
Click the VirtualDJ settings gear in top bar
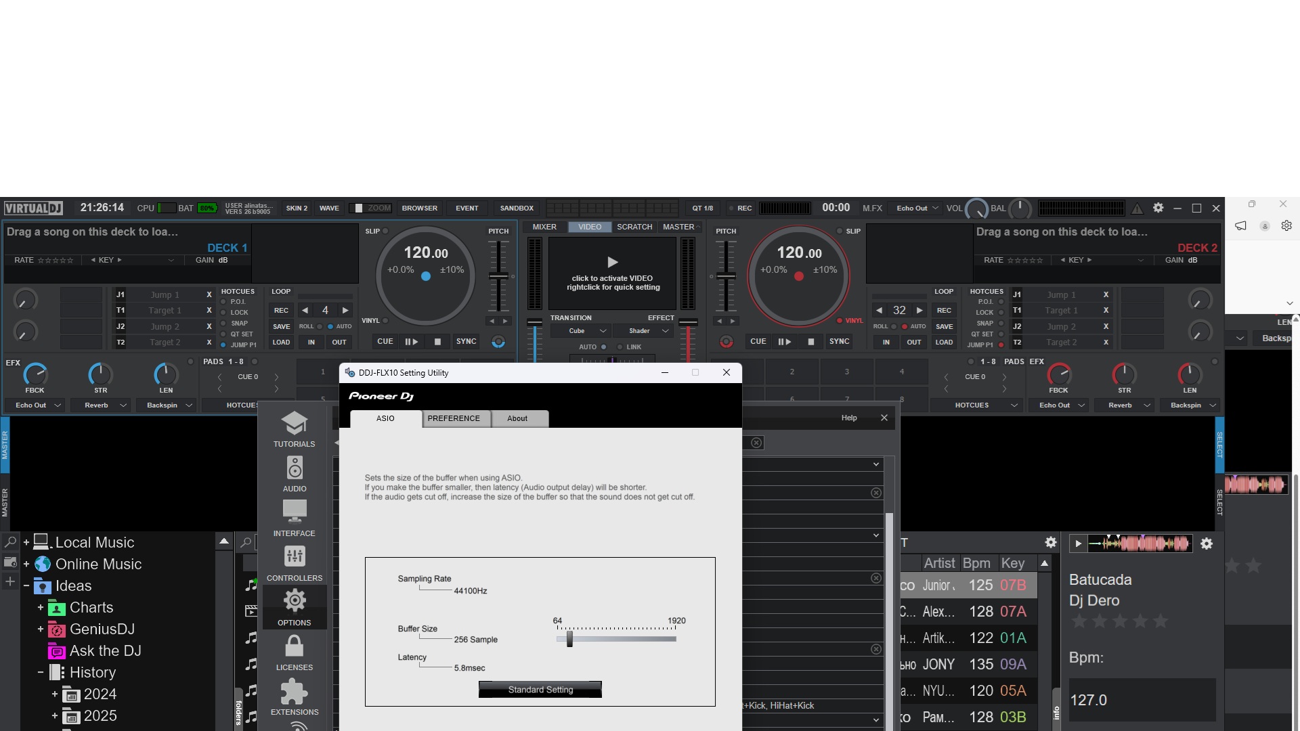point(1158,208)
